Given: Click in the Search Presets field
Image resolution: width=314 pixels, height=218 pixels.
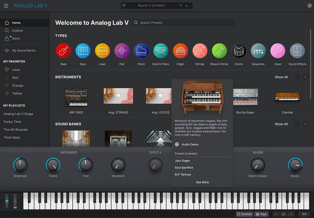Looking at the screenshot, I should [184, 23].
